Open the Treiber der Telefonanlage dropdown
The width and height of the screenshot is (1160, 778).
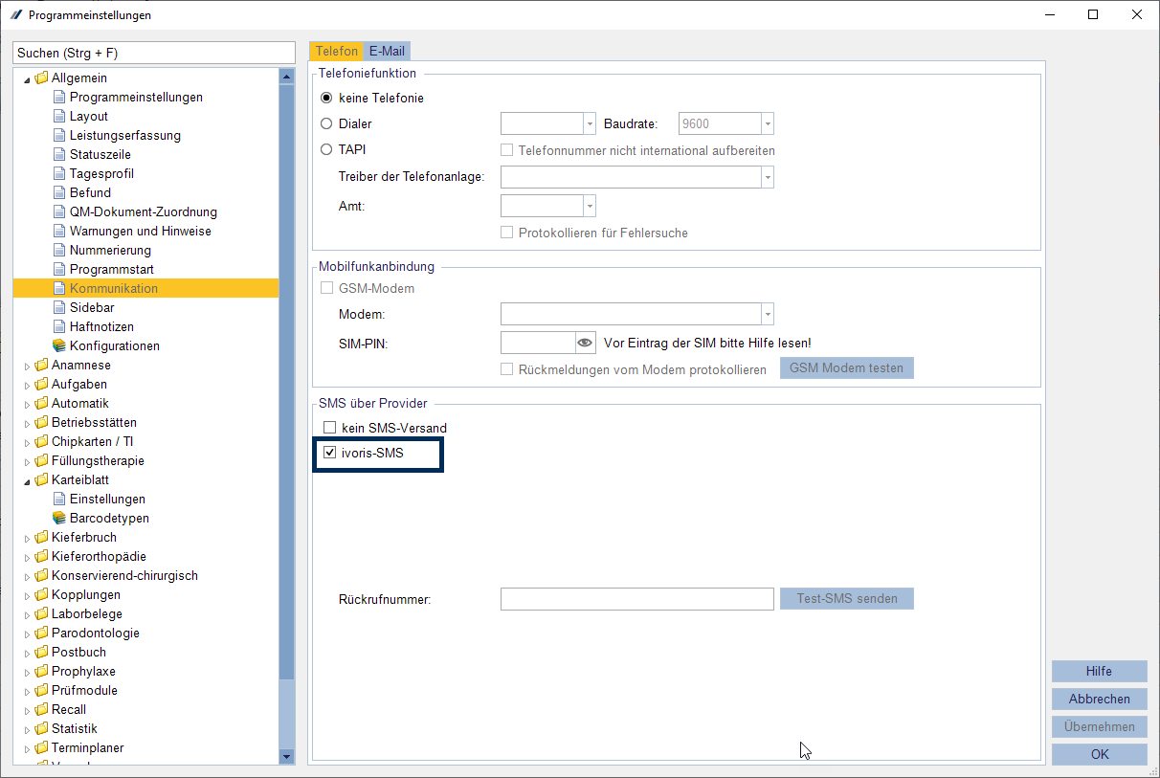click(x=767, y=177)
